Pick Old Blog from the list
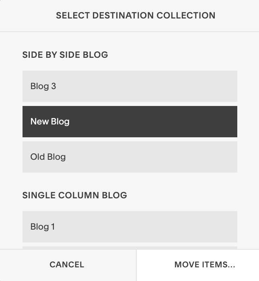 click(130, 157)
